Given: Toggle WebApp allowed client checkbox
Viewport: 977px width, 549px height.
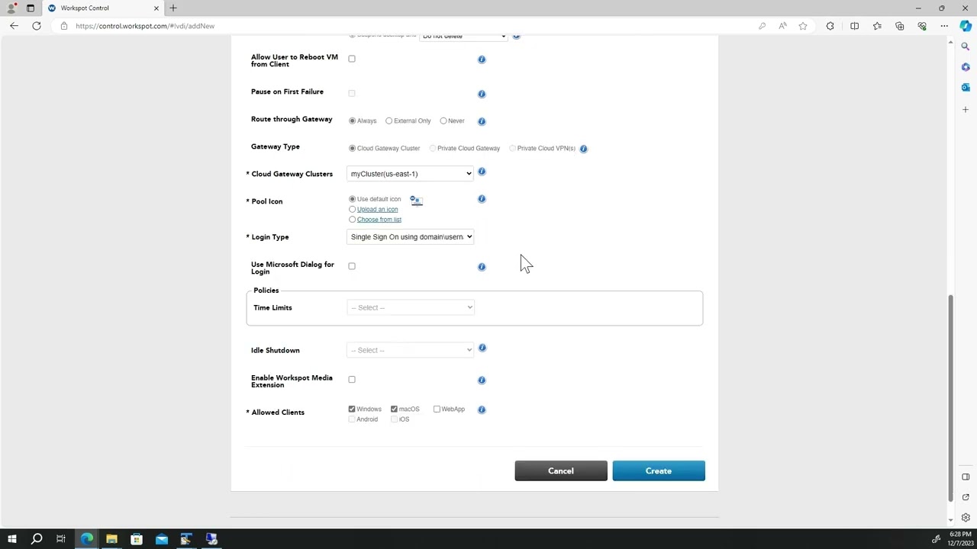Looking at the screenshot, I should pyautogui.click(x=437, y=409).
